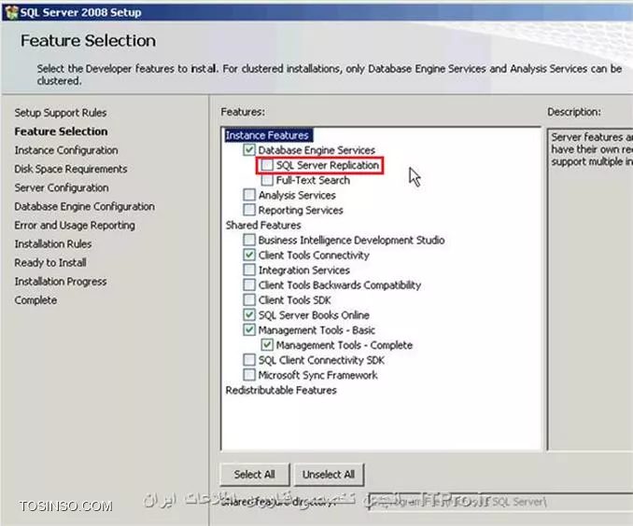Click the Microsoft Sync Framework label

(x=318, y=375)
